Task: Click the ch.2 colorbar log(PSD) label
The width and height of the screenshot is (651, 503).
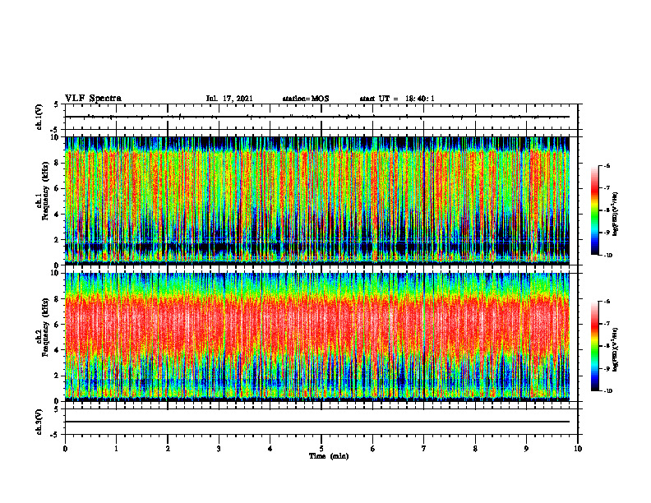Action: [x=616, y=348]
